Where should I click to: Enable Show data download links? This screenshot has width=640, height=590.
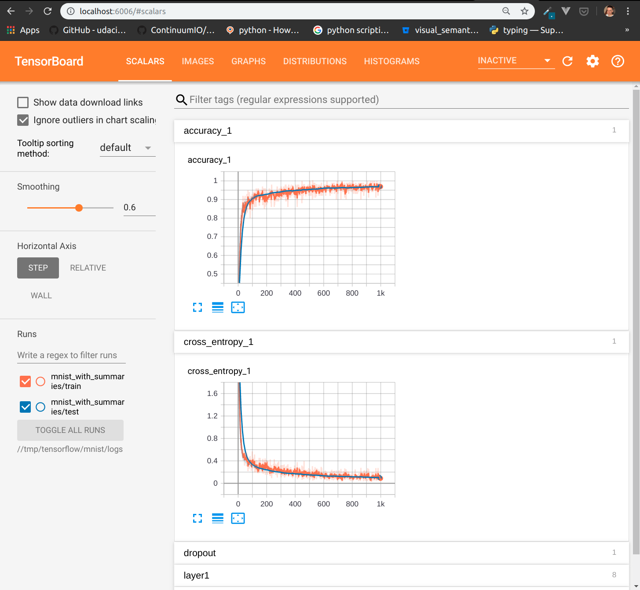coord(23,102)
